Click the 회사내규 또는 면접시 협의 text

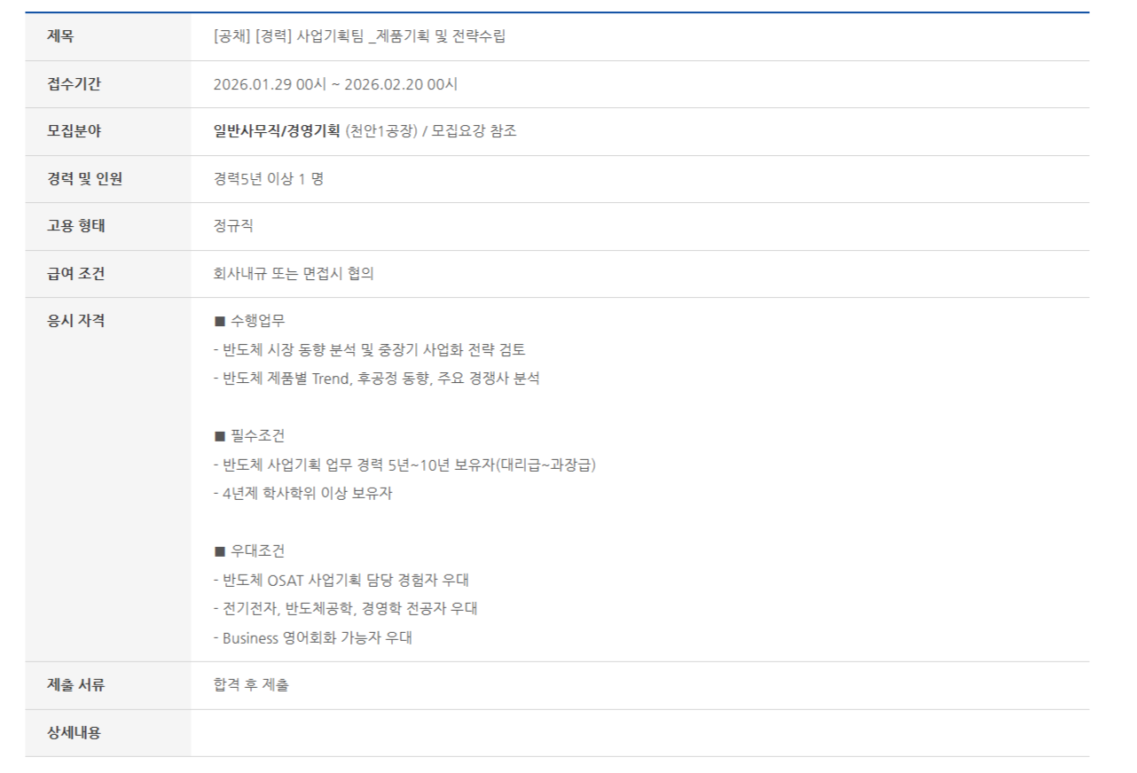pyautogui.click(x=294, y=274)
